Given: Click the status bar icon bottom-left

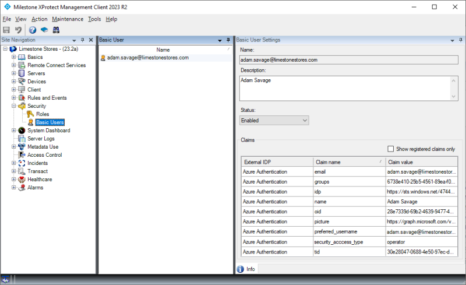Looking at the screenshot, I should coord(5,280).
